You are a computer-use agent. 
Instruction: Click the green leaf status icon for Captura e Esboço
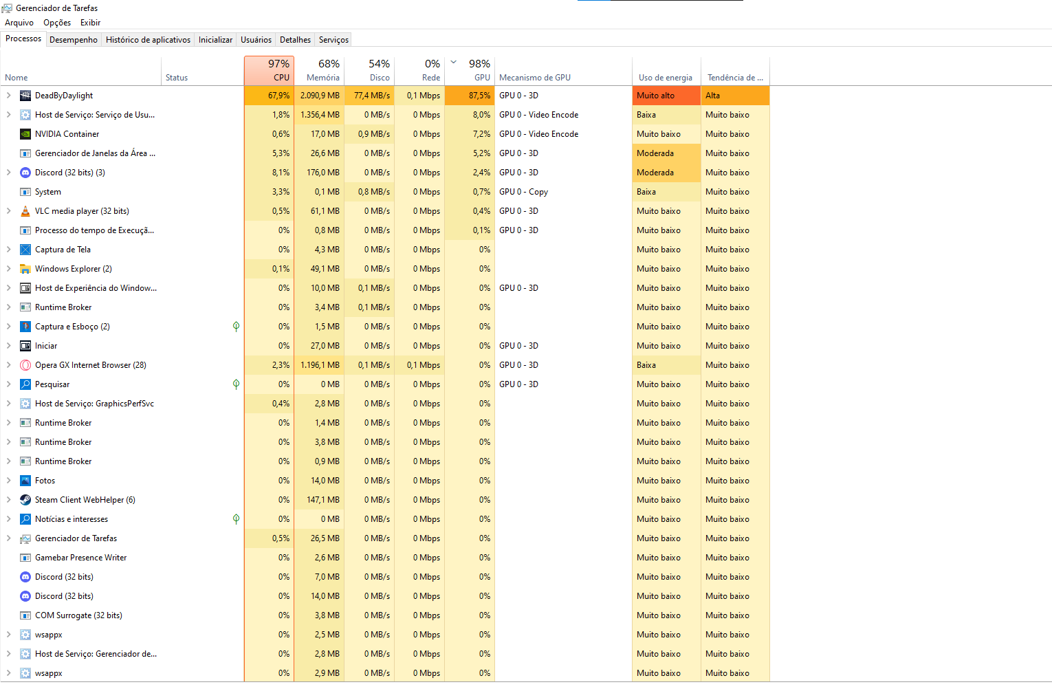(236, 327)
